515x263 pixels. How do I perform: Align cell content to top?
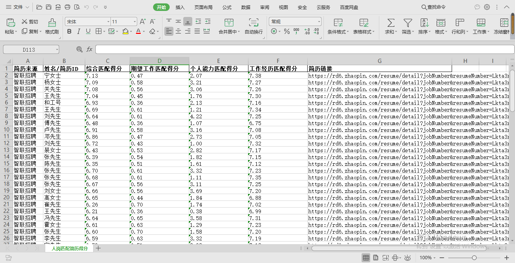pyautogui.click(x=169, y=21)
